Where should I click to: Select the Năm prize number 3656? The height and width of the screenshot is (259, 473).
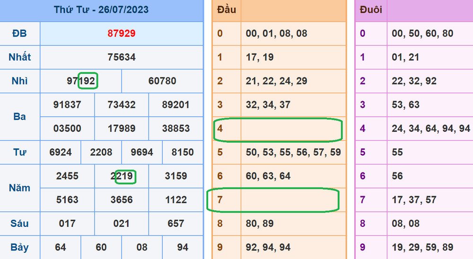point(122,200)
